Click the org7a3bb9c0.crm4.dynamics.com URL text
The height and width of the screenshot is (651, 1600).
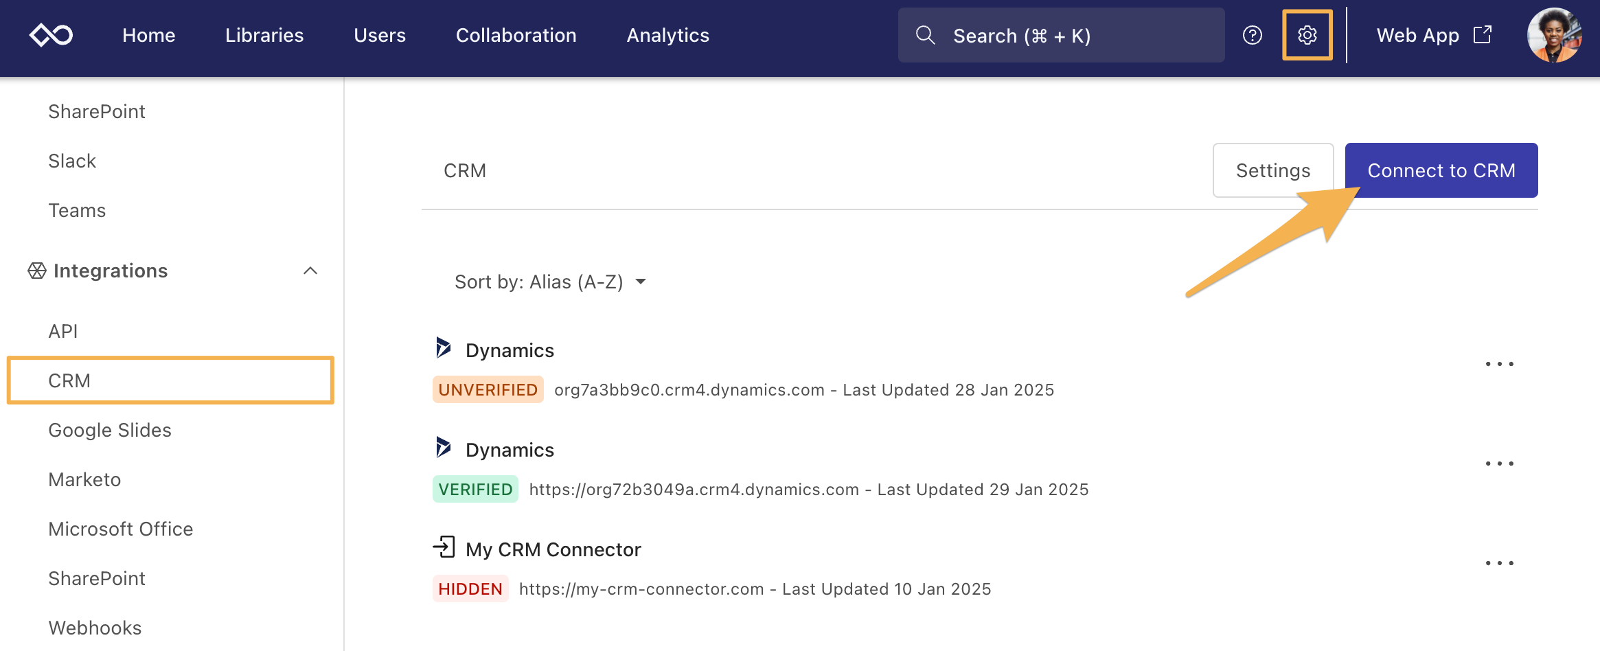pyautogui.click(x=689, y=389)
